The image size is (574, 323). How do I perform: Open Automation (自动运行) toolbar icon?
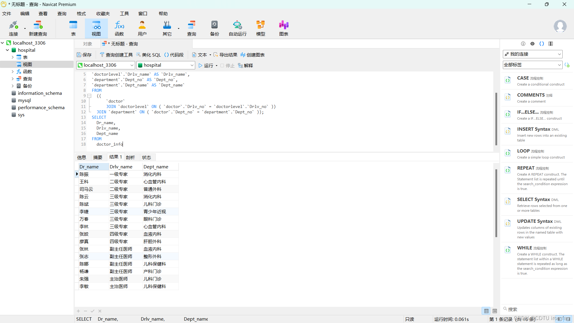click(238, 28)
